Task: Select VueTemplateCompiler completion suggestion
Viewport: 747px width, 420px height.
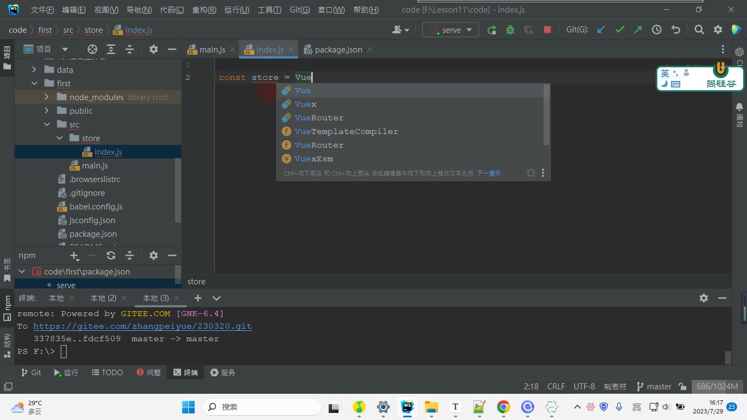Action: pyautogui.click(x=413, y=131)
